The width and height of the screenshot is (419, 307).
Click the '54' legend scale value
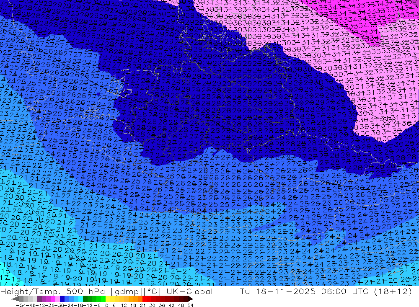[190, 305]
